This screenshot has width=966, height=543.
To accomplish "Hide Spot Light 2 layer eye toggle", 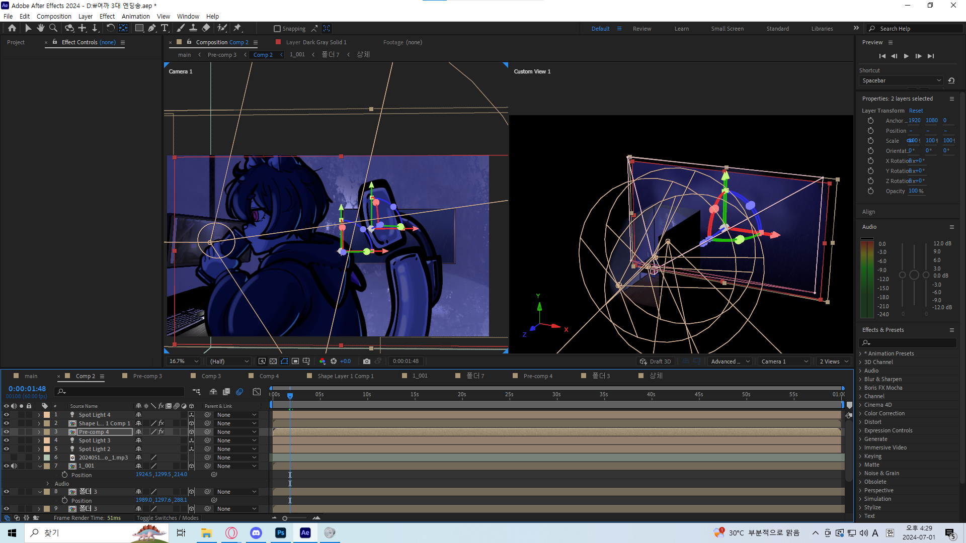I will [x=7, y=449].
